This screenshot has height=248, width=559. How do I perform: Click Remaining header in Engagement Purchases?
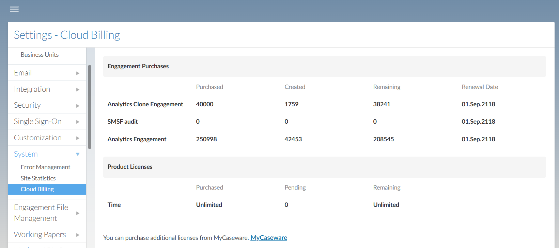[x=387, y=87]
